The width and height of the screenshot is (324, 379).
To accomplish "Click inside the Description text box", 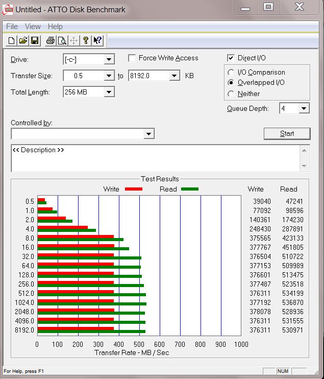I will coord(155,158).
